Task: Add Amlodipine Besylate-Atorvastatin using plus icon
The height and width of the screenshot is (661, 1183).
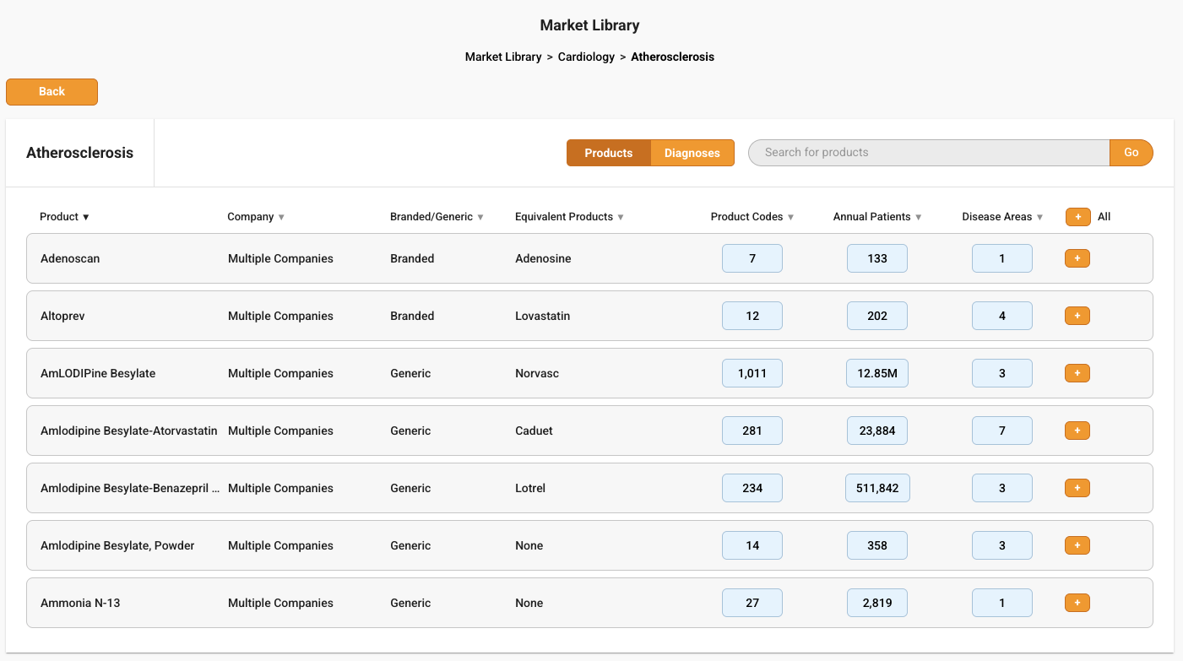Action: click(x=1077, y=431)
